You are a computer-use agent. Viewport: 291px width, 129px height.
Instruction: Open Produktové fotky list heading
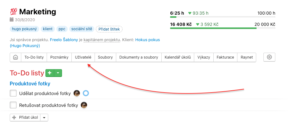click(30, 84)
